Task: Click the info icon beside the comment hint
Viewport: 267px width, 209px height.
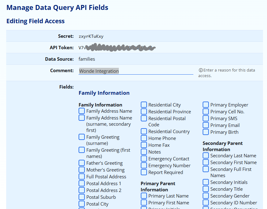Action: 201,70
